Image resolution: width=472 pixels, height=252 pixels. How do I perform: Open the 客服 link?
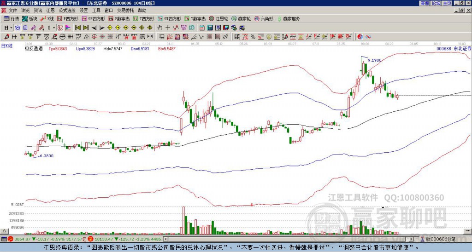click(425, 3)
